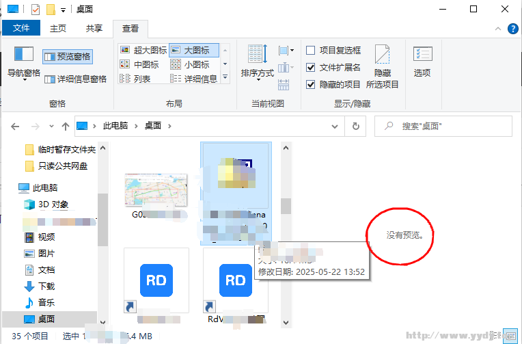The height and width of the screenshot is (344, 522).
Task: Choose the 列表 layout option
Action: (135, 79)
